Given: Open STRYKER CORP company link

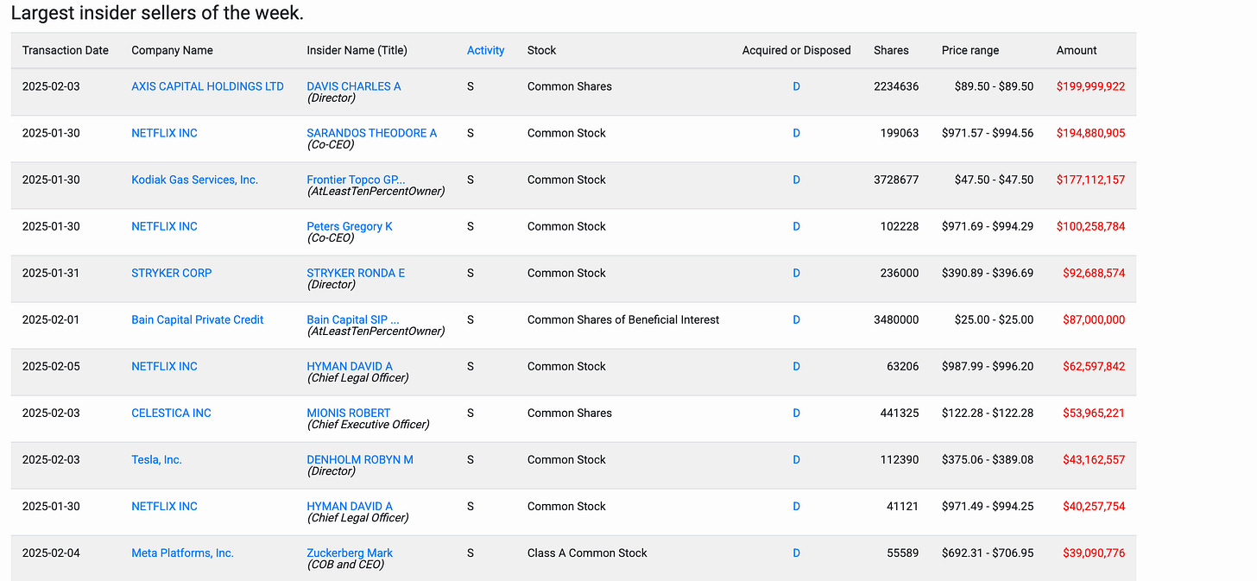Looking at the screenshot, I should (x=172, y=273).
